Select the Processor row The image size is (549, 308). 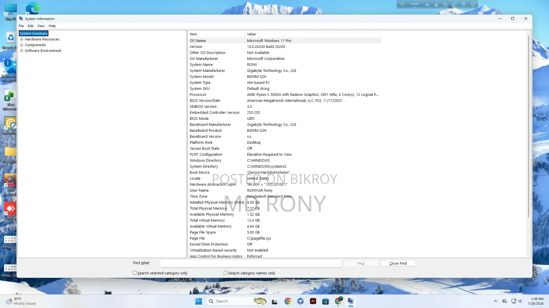pos(284,95)
